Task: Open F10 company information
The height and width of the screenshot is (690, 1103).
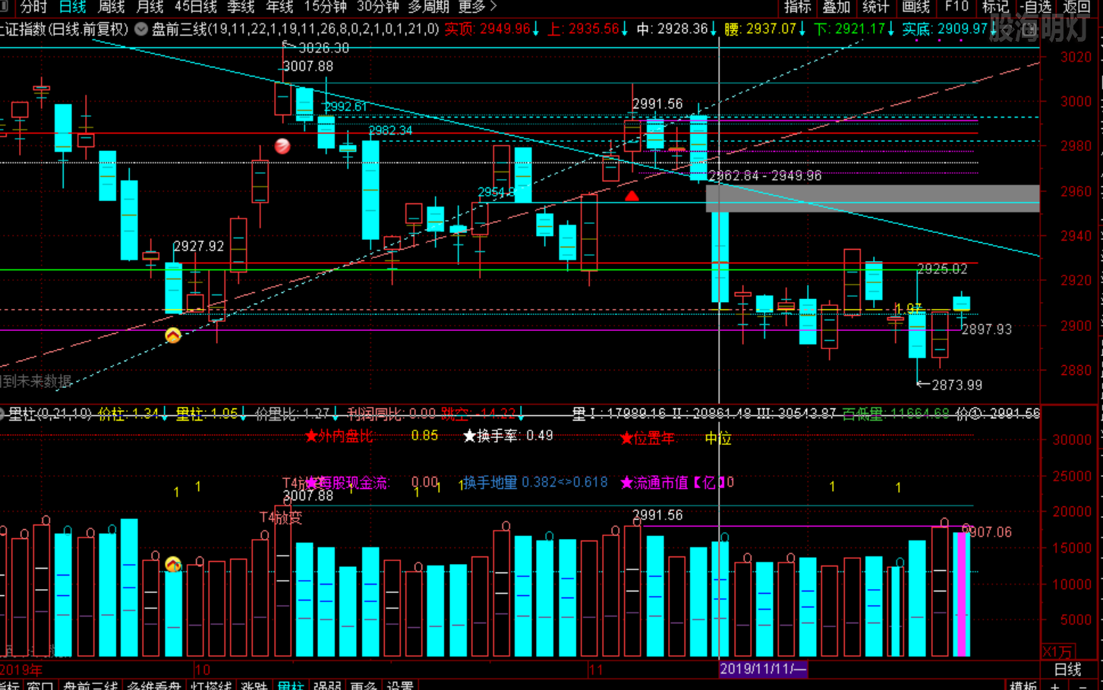Action: click(956, 7)
